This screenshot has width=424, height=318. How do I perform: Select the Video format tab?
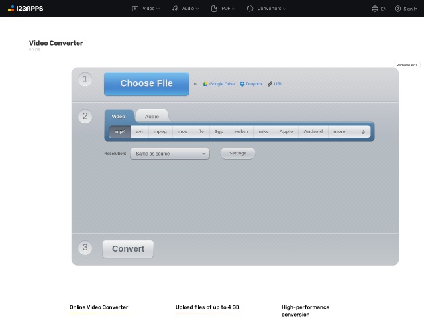(119, 117)
